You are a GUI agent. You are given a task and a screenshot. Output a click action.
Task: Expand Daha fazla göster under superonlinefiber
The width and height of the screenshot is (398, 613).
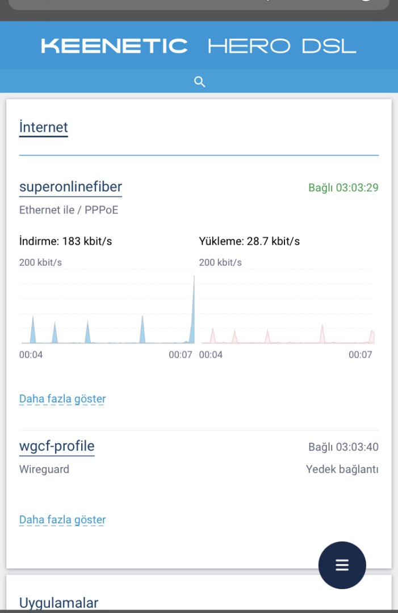pyautogui.click(x=62, y=399)
